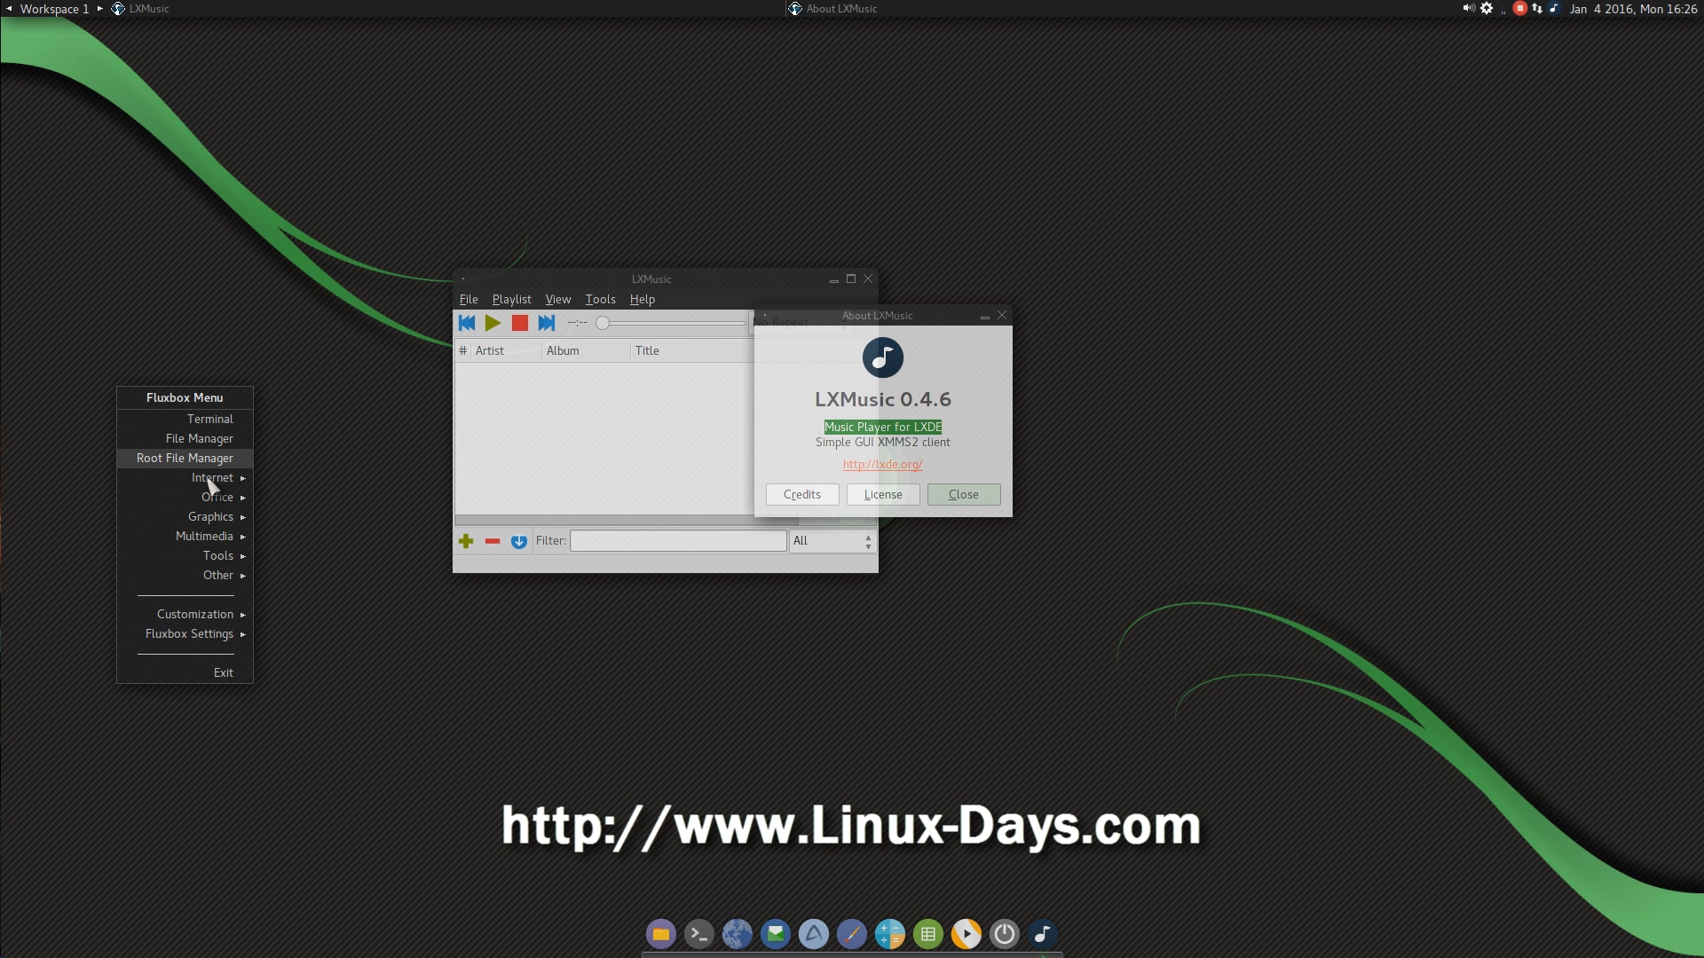This screenshot has width=1704, height=958.
Task: Click License button in About dialog
Action: click(883, 495)
